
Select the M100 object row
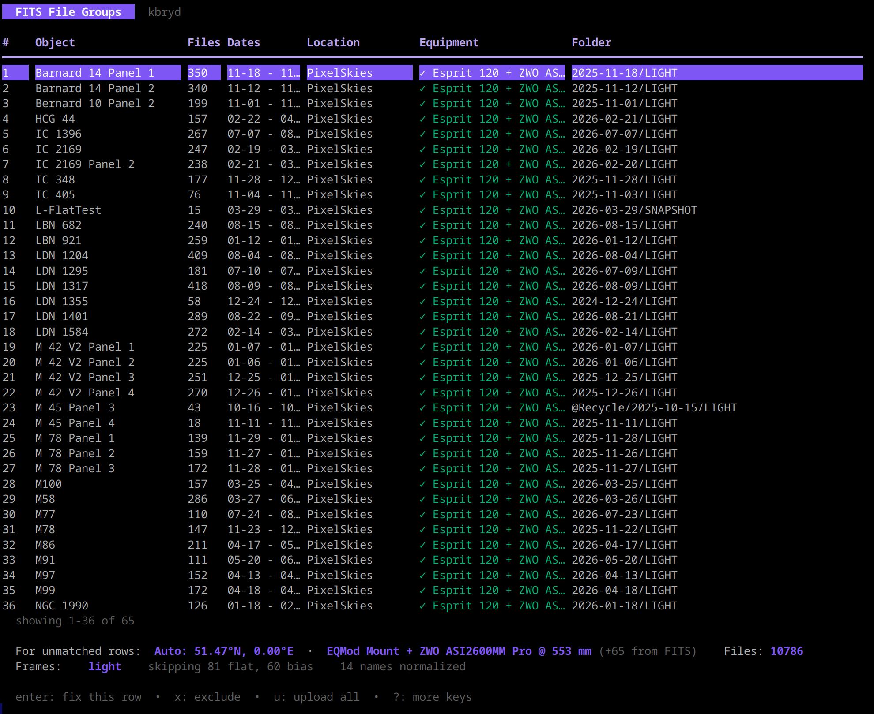433,484
